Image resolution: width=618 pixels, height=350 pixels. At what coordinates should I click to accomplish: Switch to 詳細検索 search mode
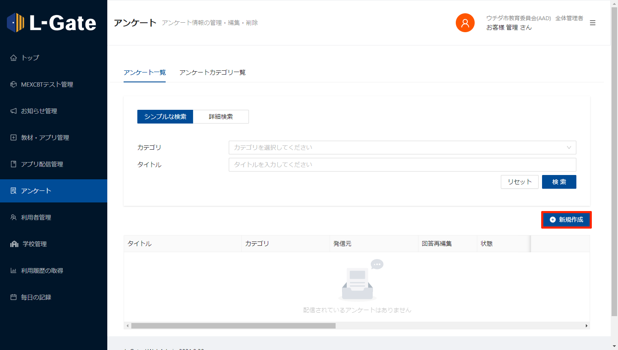click(221, 117)
